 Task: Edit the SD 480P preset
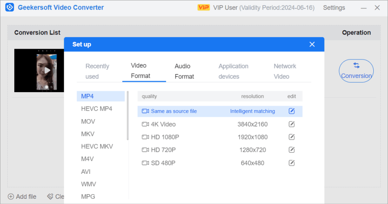pos(291,163)
